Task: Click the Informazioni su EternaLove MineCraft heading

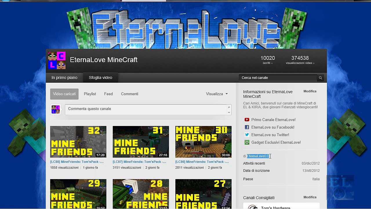Action: pos(268,94)
